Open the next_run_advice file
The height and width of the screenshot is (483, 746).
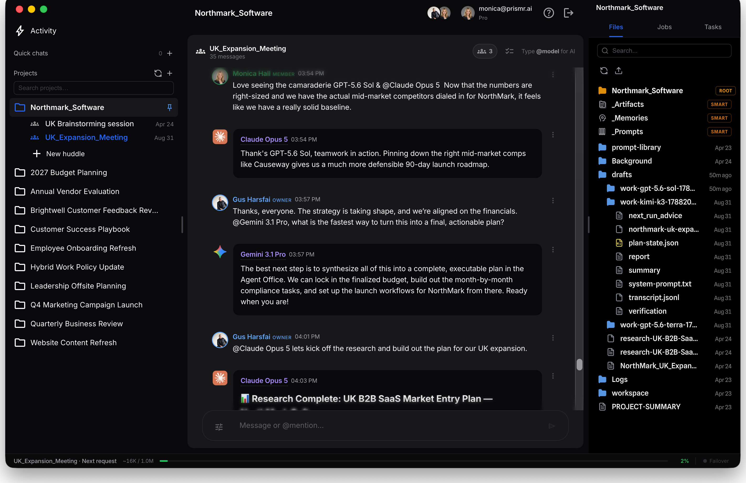click(x=673, y=216)
